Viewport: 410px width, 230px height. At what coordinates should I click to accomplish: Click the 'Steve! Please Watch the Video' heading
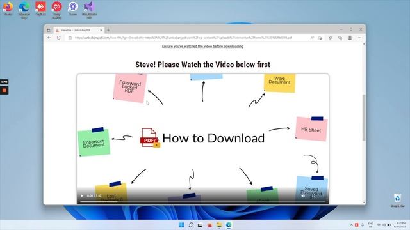click(x=202, y=65)
